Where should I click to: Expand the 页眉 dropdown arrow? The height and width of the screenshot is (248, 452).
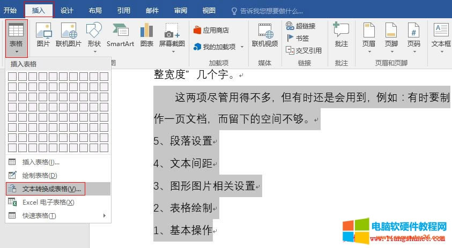(369, 52)
